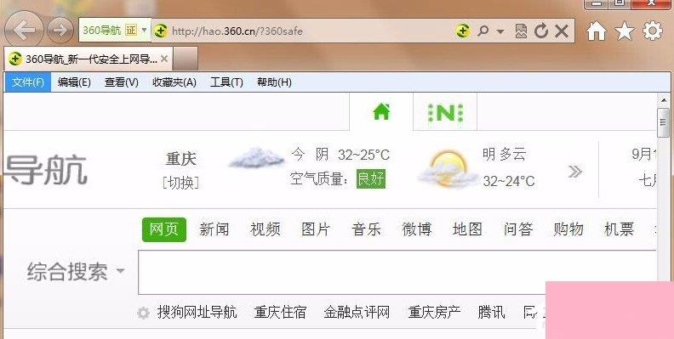The height and width of the screenshot is (339, 674).
Task: Select the green N news tab
Action: (445, 112)
